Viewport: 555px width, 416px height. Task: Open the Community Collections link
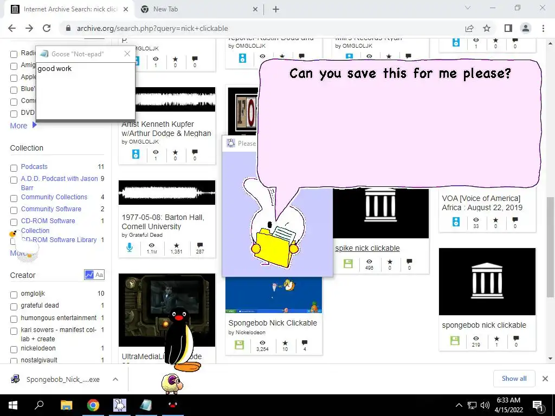[54, 197]
